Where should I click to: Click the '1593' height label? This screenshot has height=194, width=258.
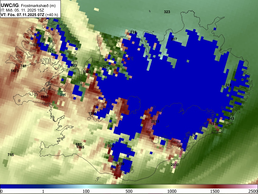87,72
